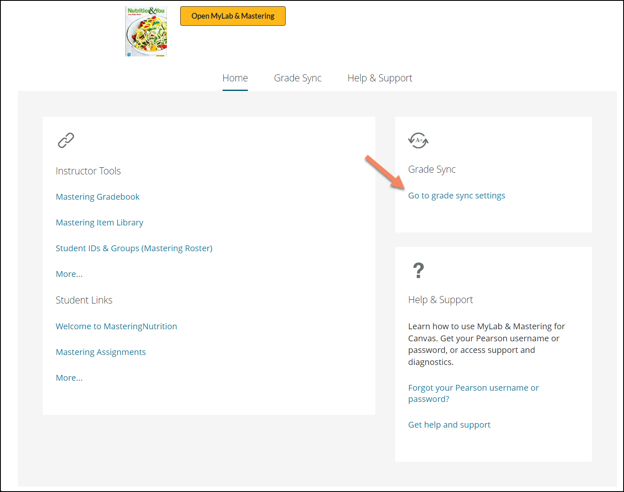Open the Mastering Item Library link
This screenshot has height=492, width=624.
click(x=100, y=223)
